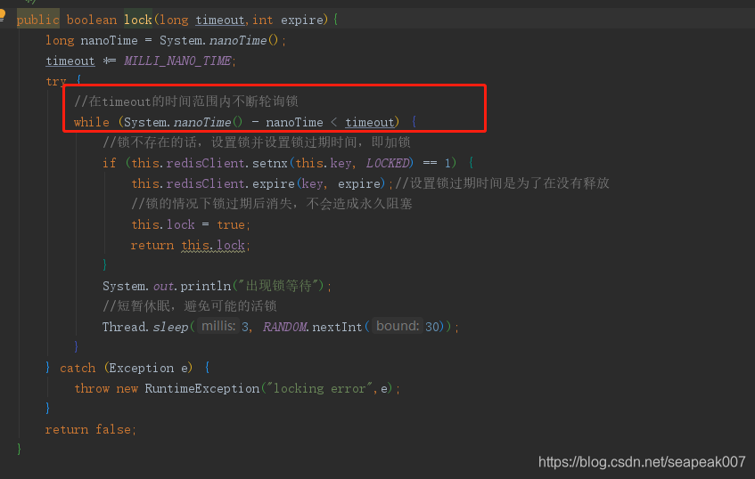Click 'throw' keyword

pyautogui.click(x=92, y=388)
